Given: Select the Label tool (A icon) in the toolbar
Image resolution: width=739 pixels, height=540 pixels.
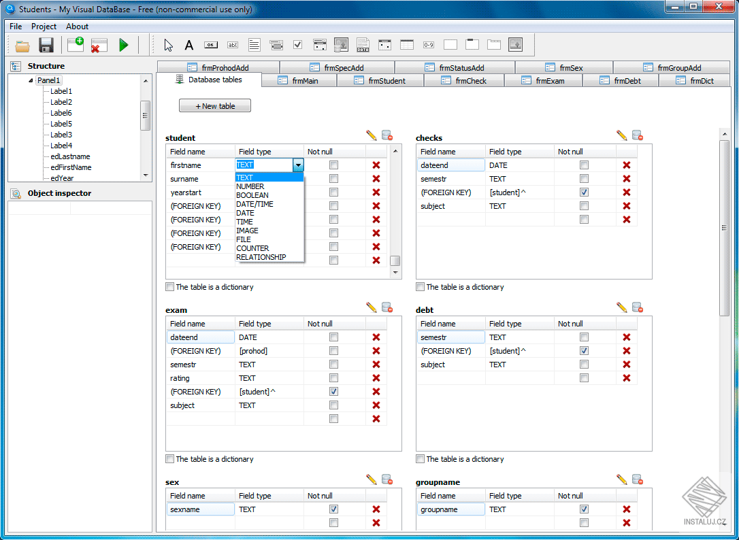Looking at the screenshot, I should [x=188, y=44].
